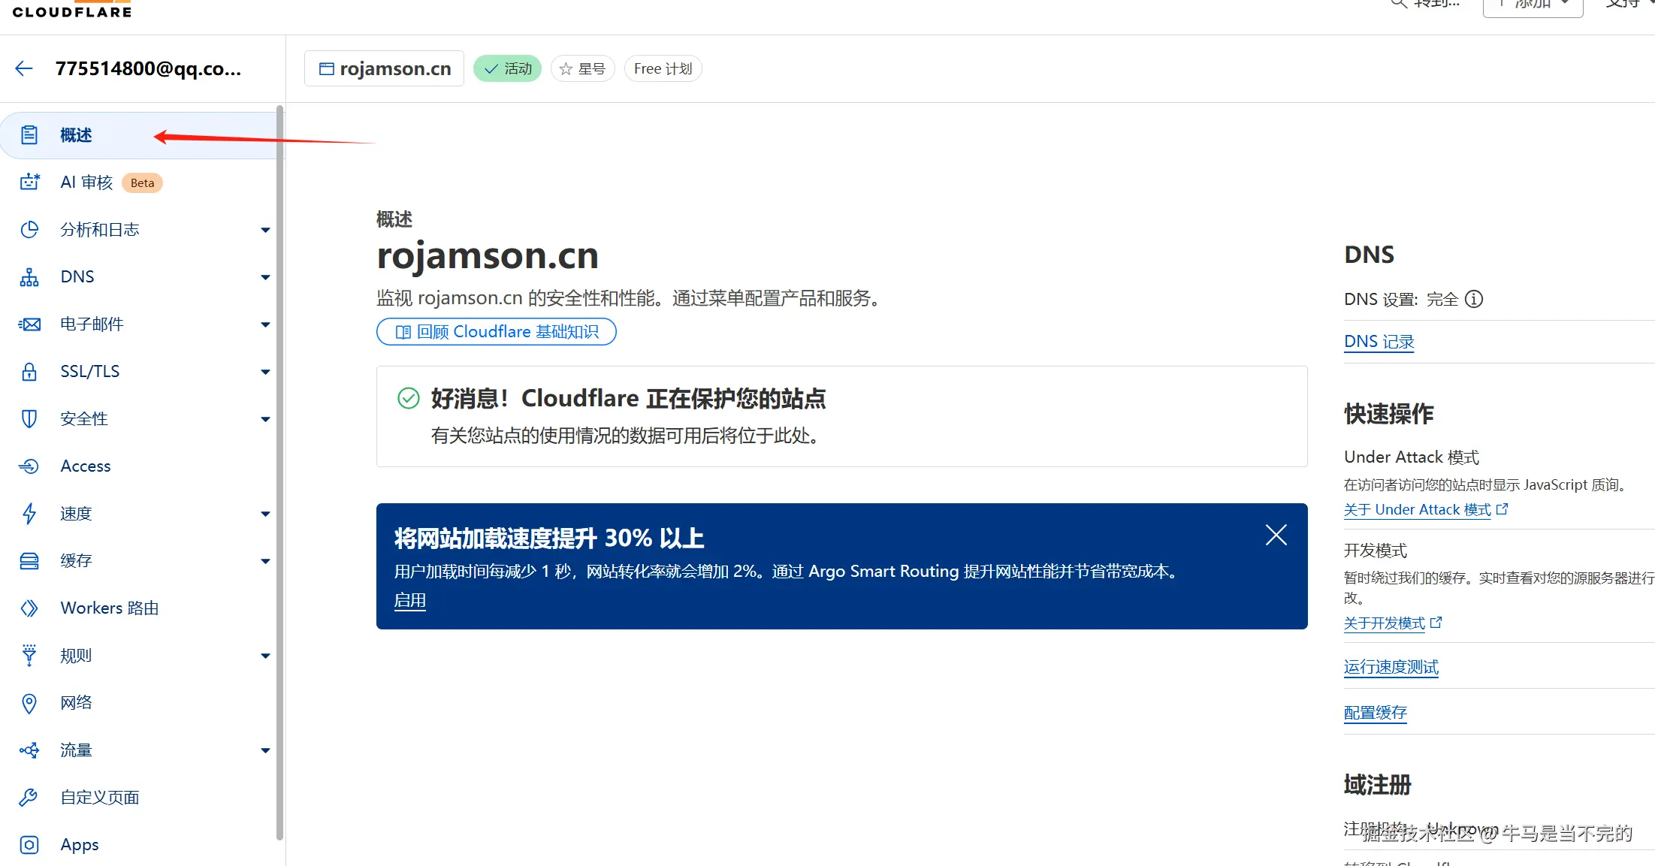Open the 运行速度测试 link
The image size is (1655, 866).
pyautogui.click(x=1391, y=667)
